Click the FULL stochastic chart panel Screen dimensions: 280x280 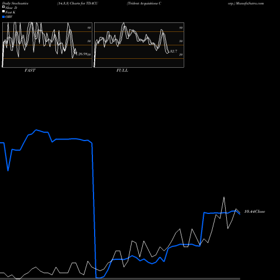139,45
